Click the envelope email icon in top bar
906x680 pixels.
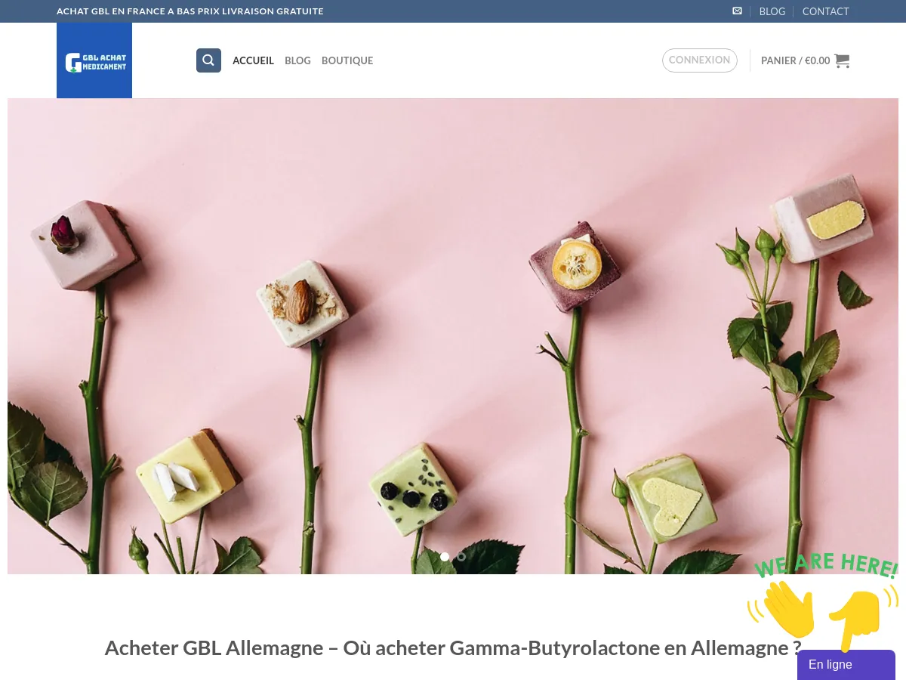(x=737, y=11)
